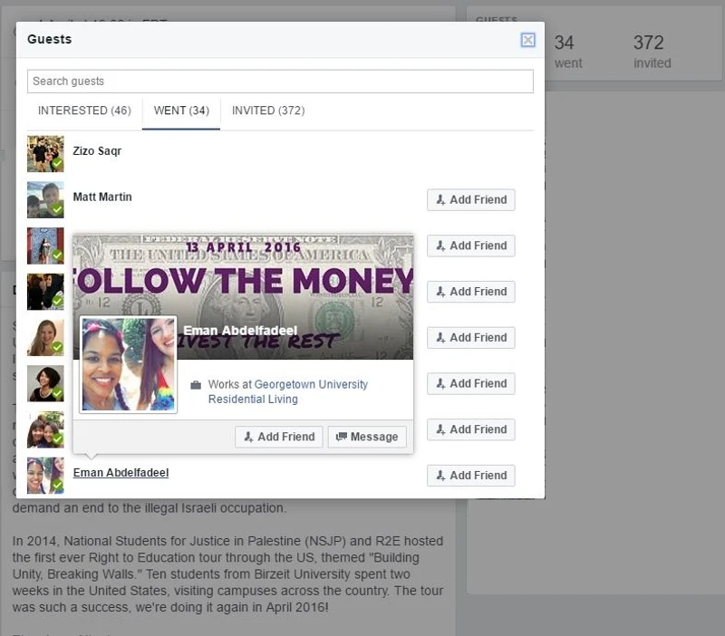Click Matt Martin's profile thumbnail

click(45, 199)
